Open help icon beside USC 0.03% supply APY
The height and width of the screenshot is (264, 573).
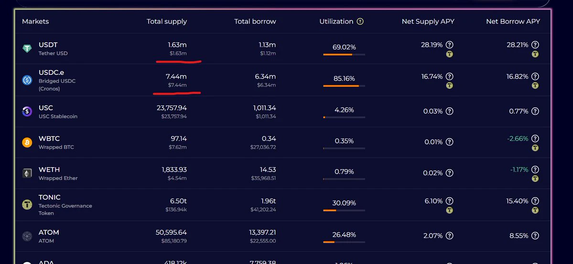pyautogui.click(x=450, y=111)
